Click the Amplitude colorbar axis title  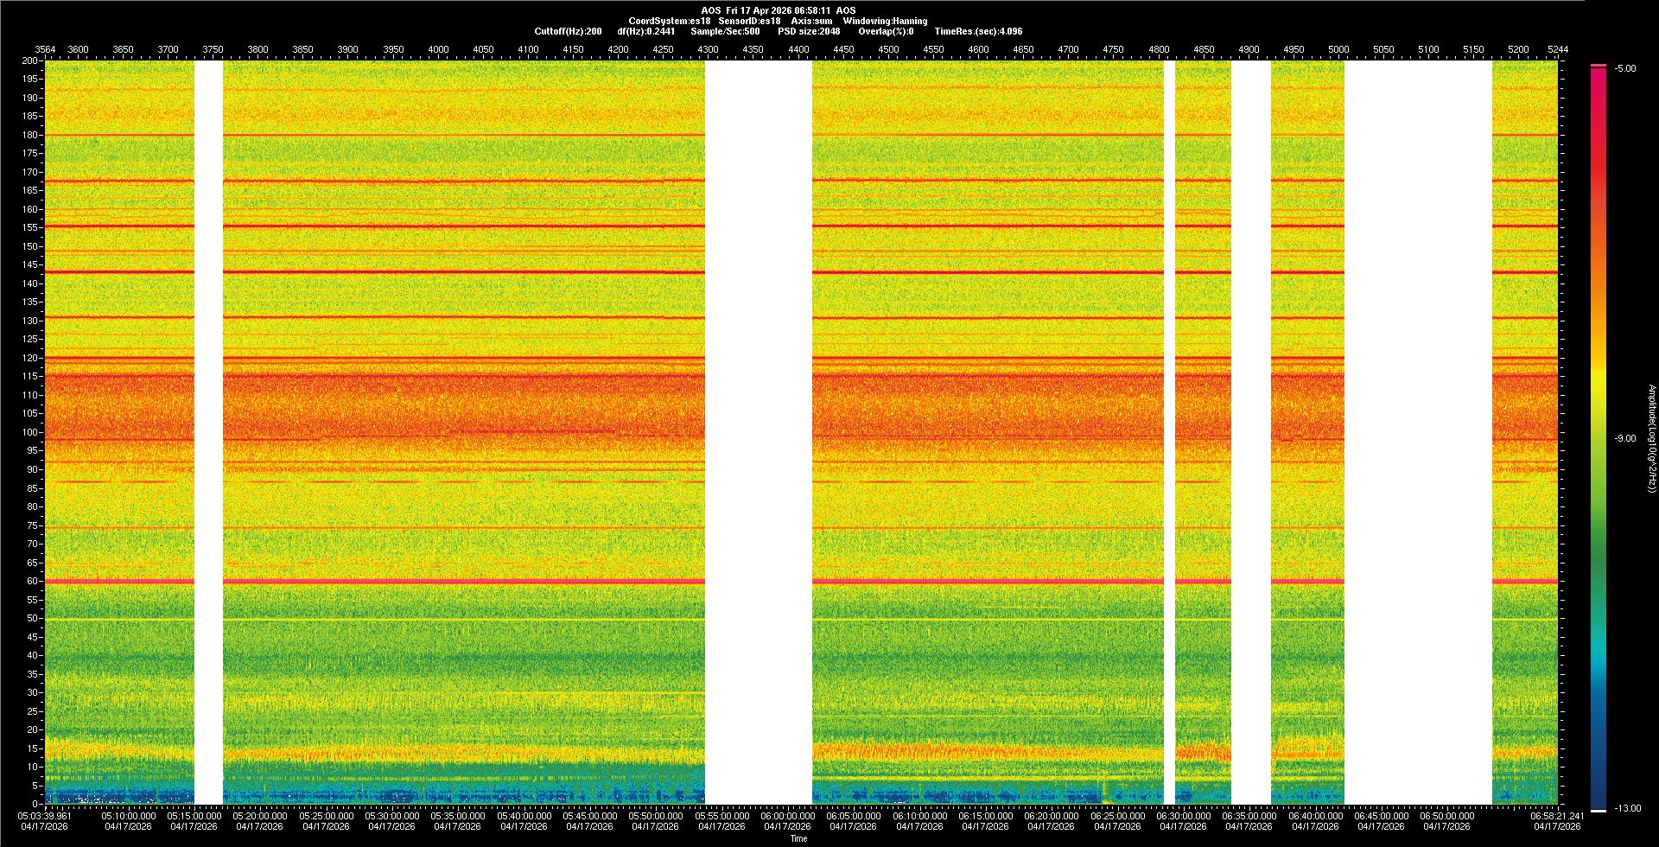1651,439
